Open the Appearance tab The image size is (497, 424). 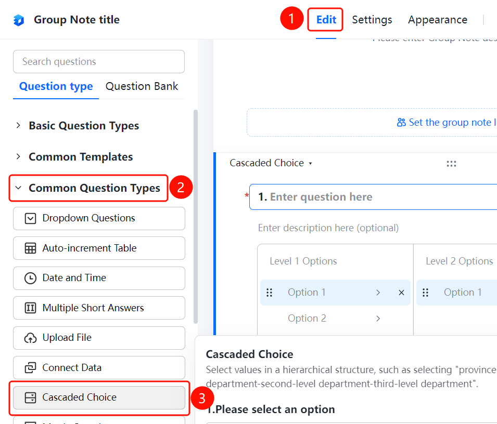[437, 20]
